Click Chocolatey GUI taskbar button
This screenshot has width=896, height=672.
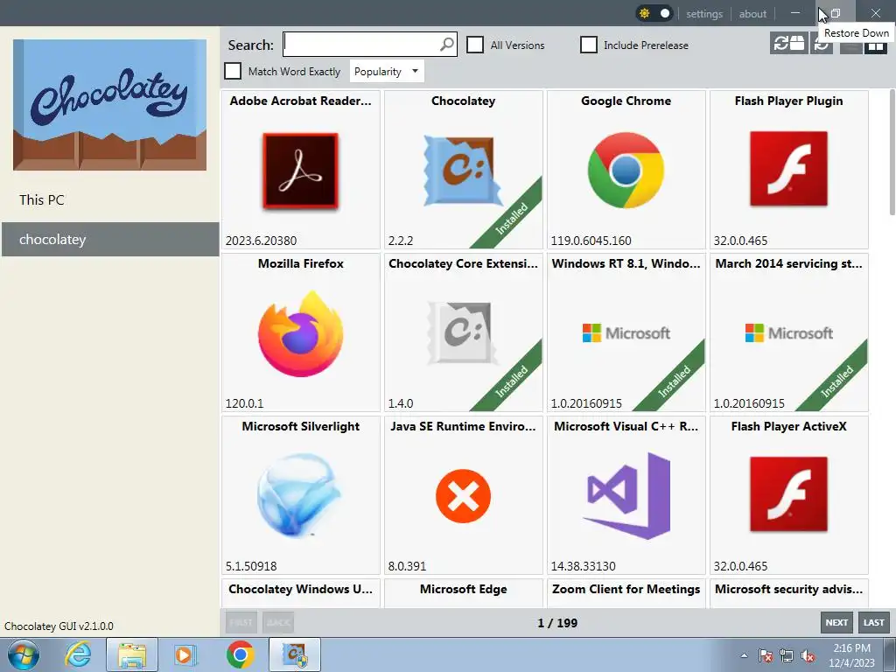pyautogui.click(x=295, y=654)
